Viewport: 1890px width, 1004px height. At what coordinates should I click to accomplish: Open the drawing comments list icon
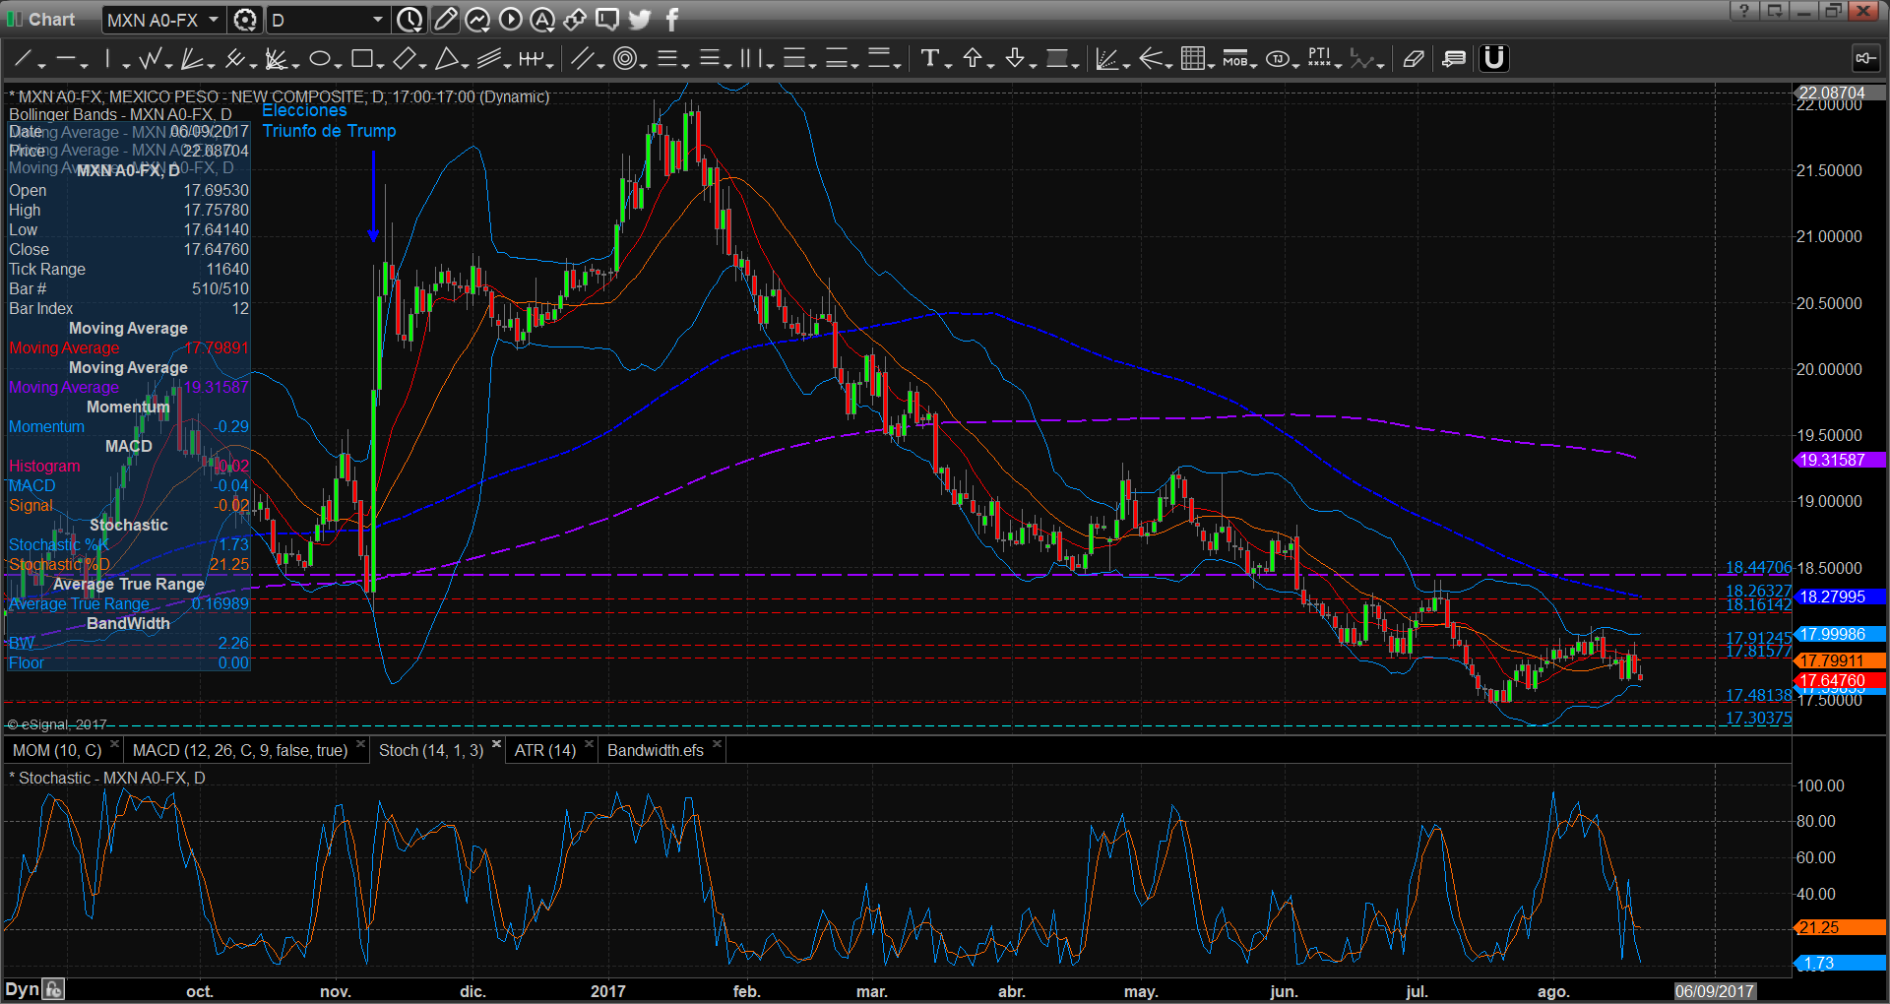coord(1454,59)
